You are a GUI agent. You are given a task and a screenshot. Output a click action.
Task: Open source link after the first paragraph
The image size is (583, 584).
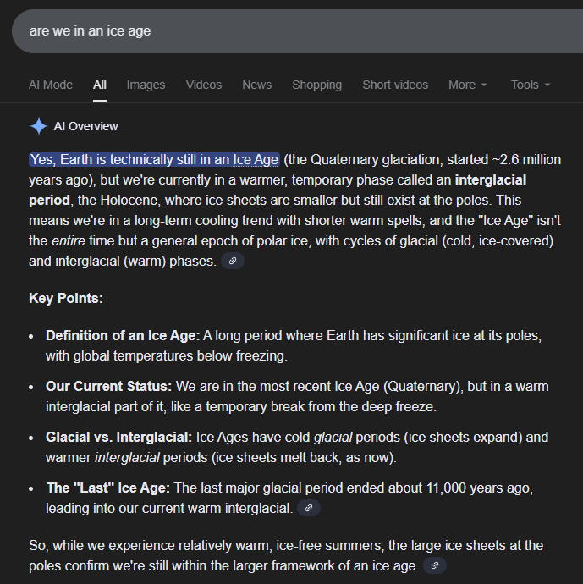pos(232,262)
